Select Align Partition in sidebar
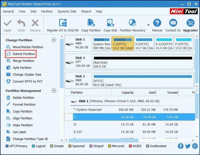This screenshot has height=155, width=200. pos(19,118)
